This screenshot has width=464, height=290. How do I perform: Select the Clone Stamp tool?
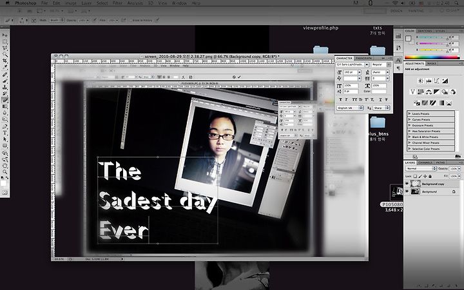pos(5,87)
